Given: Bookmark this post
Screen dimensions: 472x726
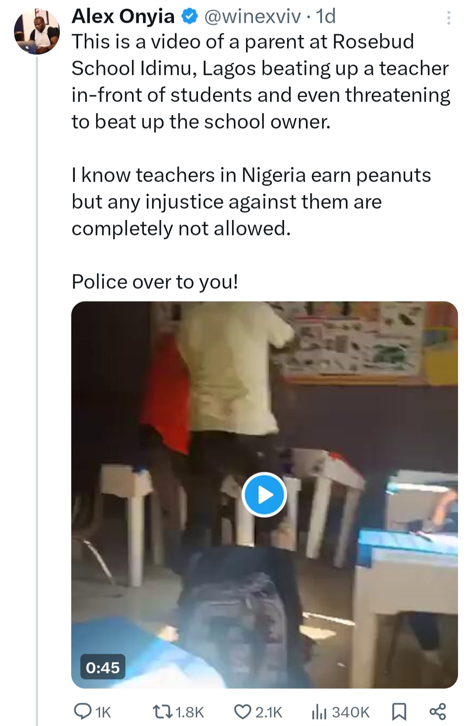Looking at the screenshot, I should (x=399, y=712).
